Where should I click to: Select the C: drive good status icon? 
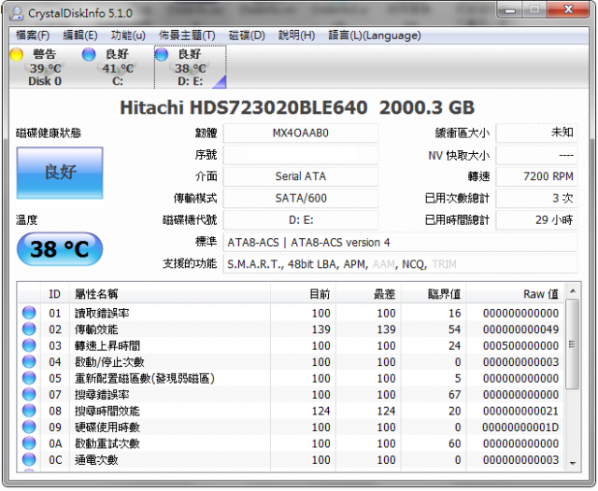[89, 54]
